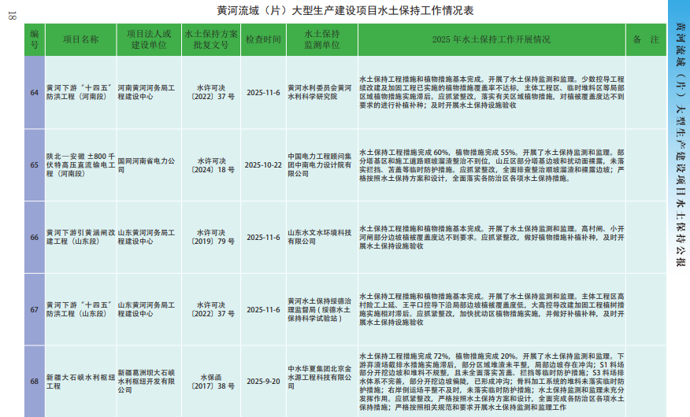The height and width of the screenshot is (417, 690).
Task: Click the 检查时间 column header
Action: [262, 39]
